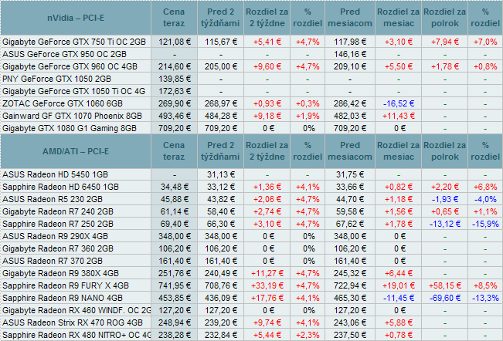Click the '493,46 €' GTX 1070 price cell
This screenshot has height=341, width=503.
pyautogui.click(x=175, y=116)
